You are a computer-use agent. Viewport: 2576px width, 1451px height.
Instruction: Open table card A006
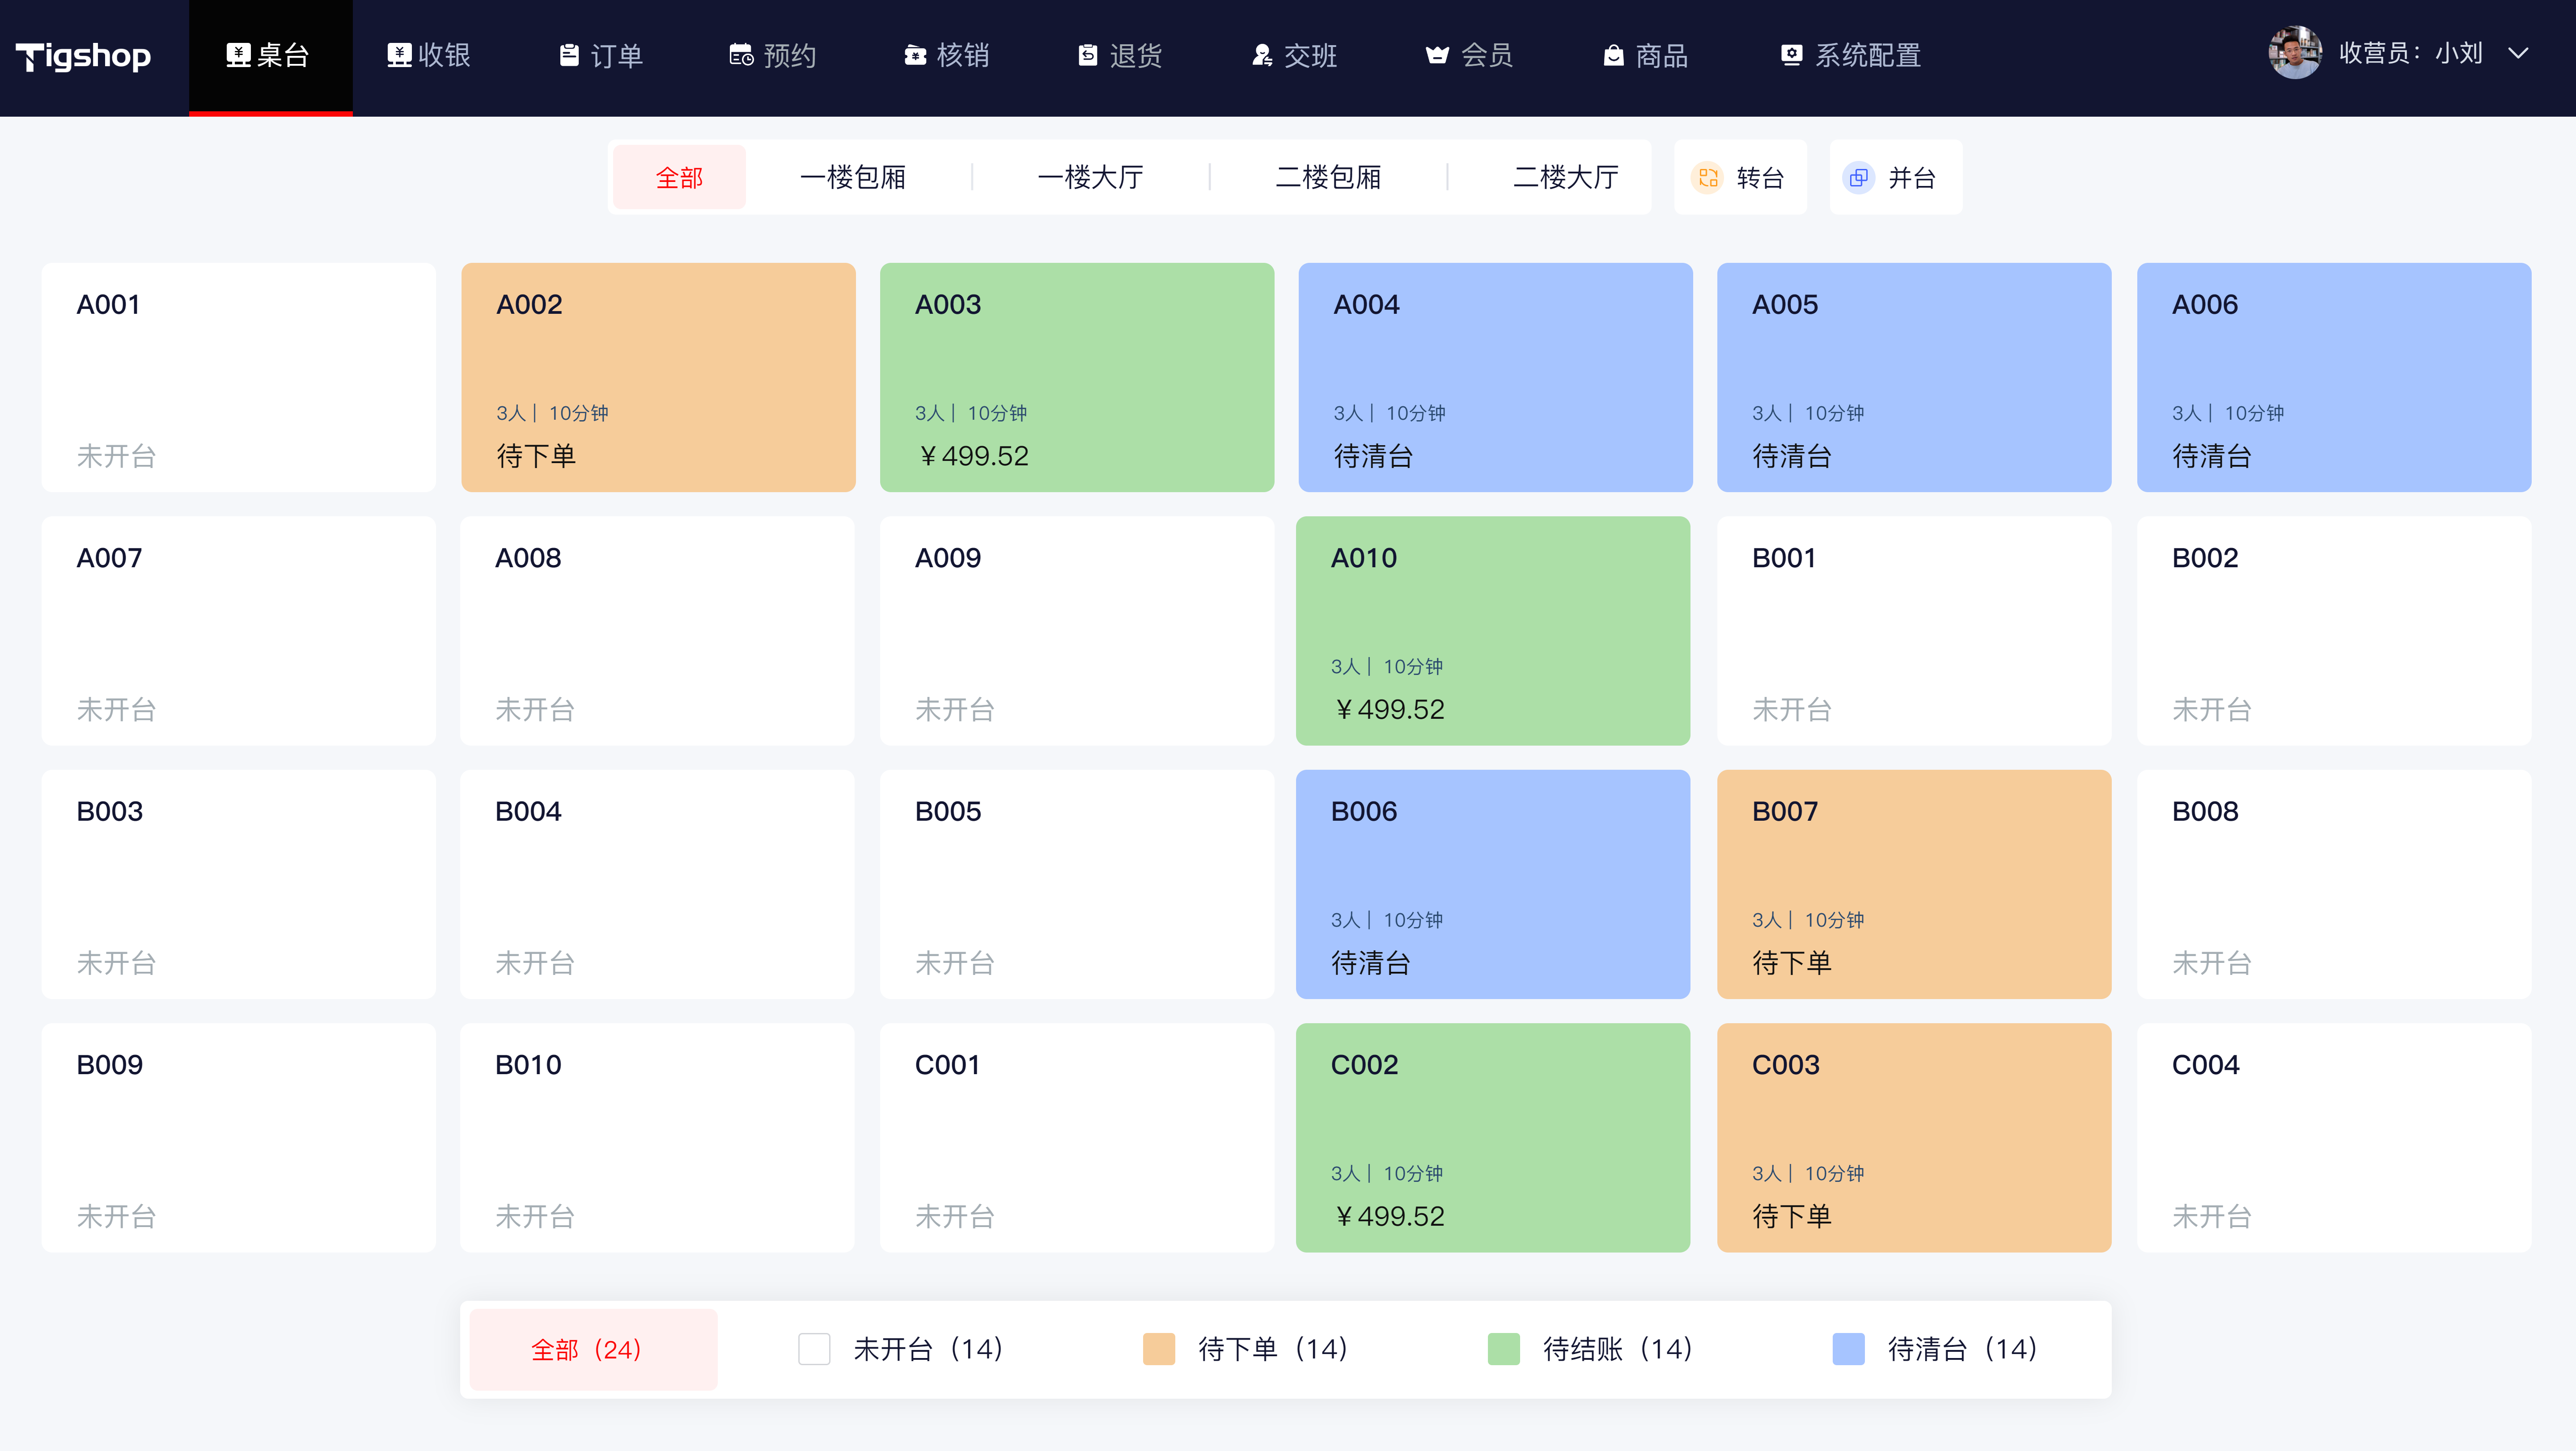(2334, 378)
